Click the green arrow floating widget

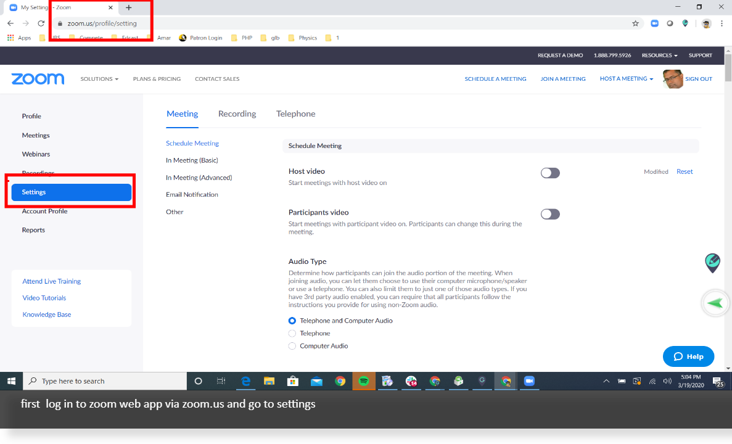click(715, 303)
